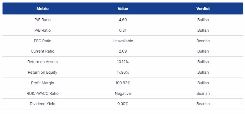Image resolution: width=245 pixels, height=114 pixels.
Task: Click the Metric column header
Action: click(x=42, y=9)
